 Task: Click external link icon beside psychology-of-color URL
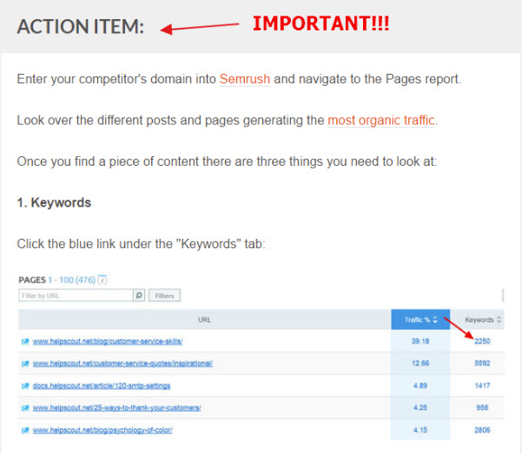[25, 429]
